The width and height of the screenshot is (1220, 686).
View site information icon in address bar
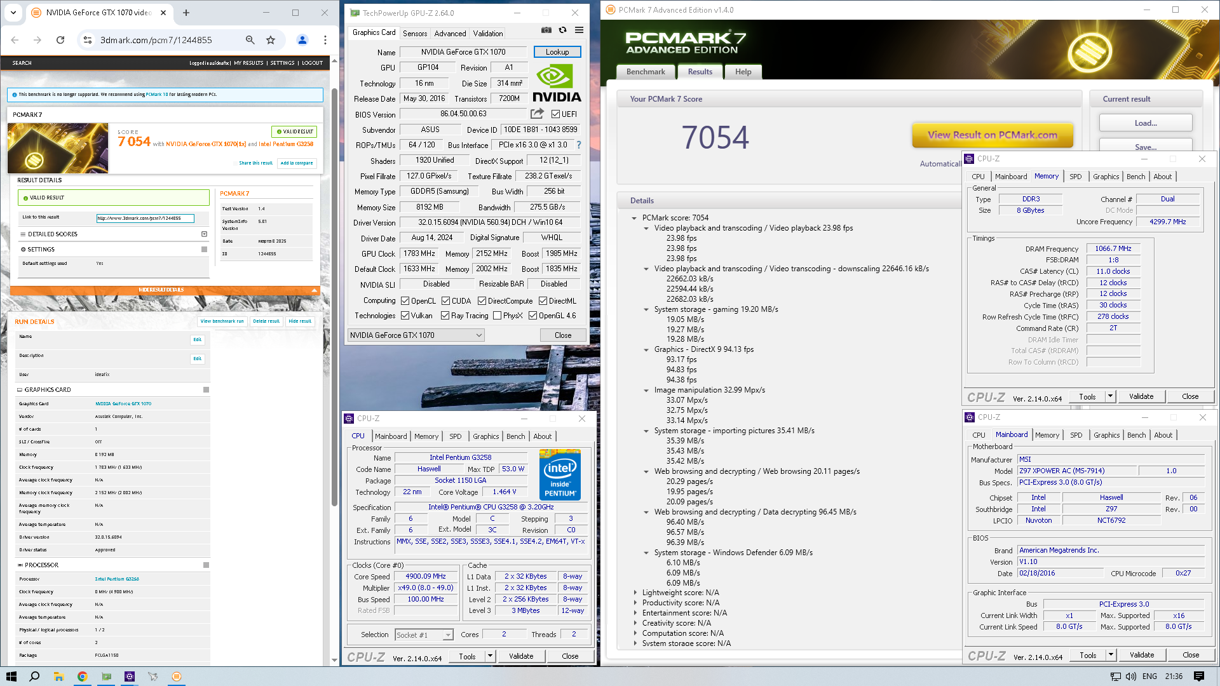coord(87,40)
